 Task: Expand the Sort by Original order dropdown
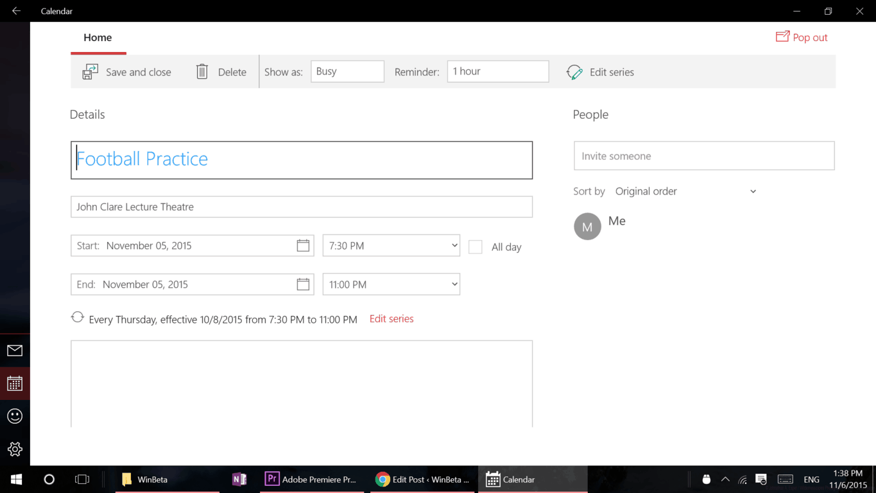pyautogui.click(x=685, y=191)
